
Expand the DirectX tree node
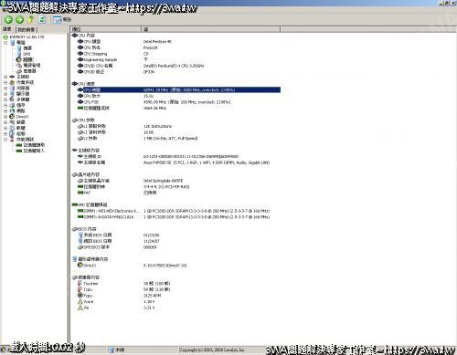pos(5,117)
